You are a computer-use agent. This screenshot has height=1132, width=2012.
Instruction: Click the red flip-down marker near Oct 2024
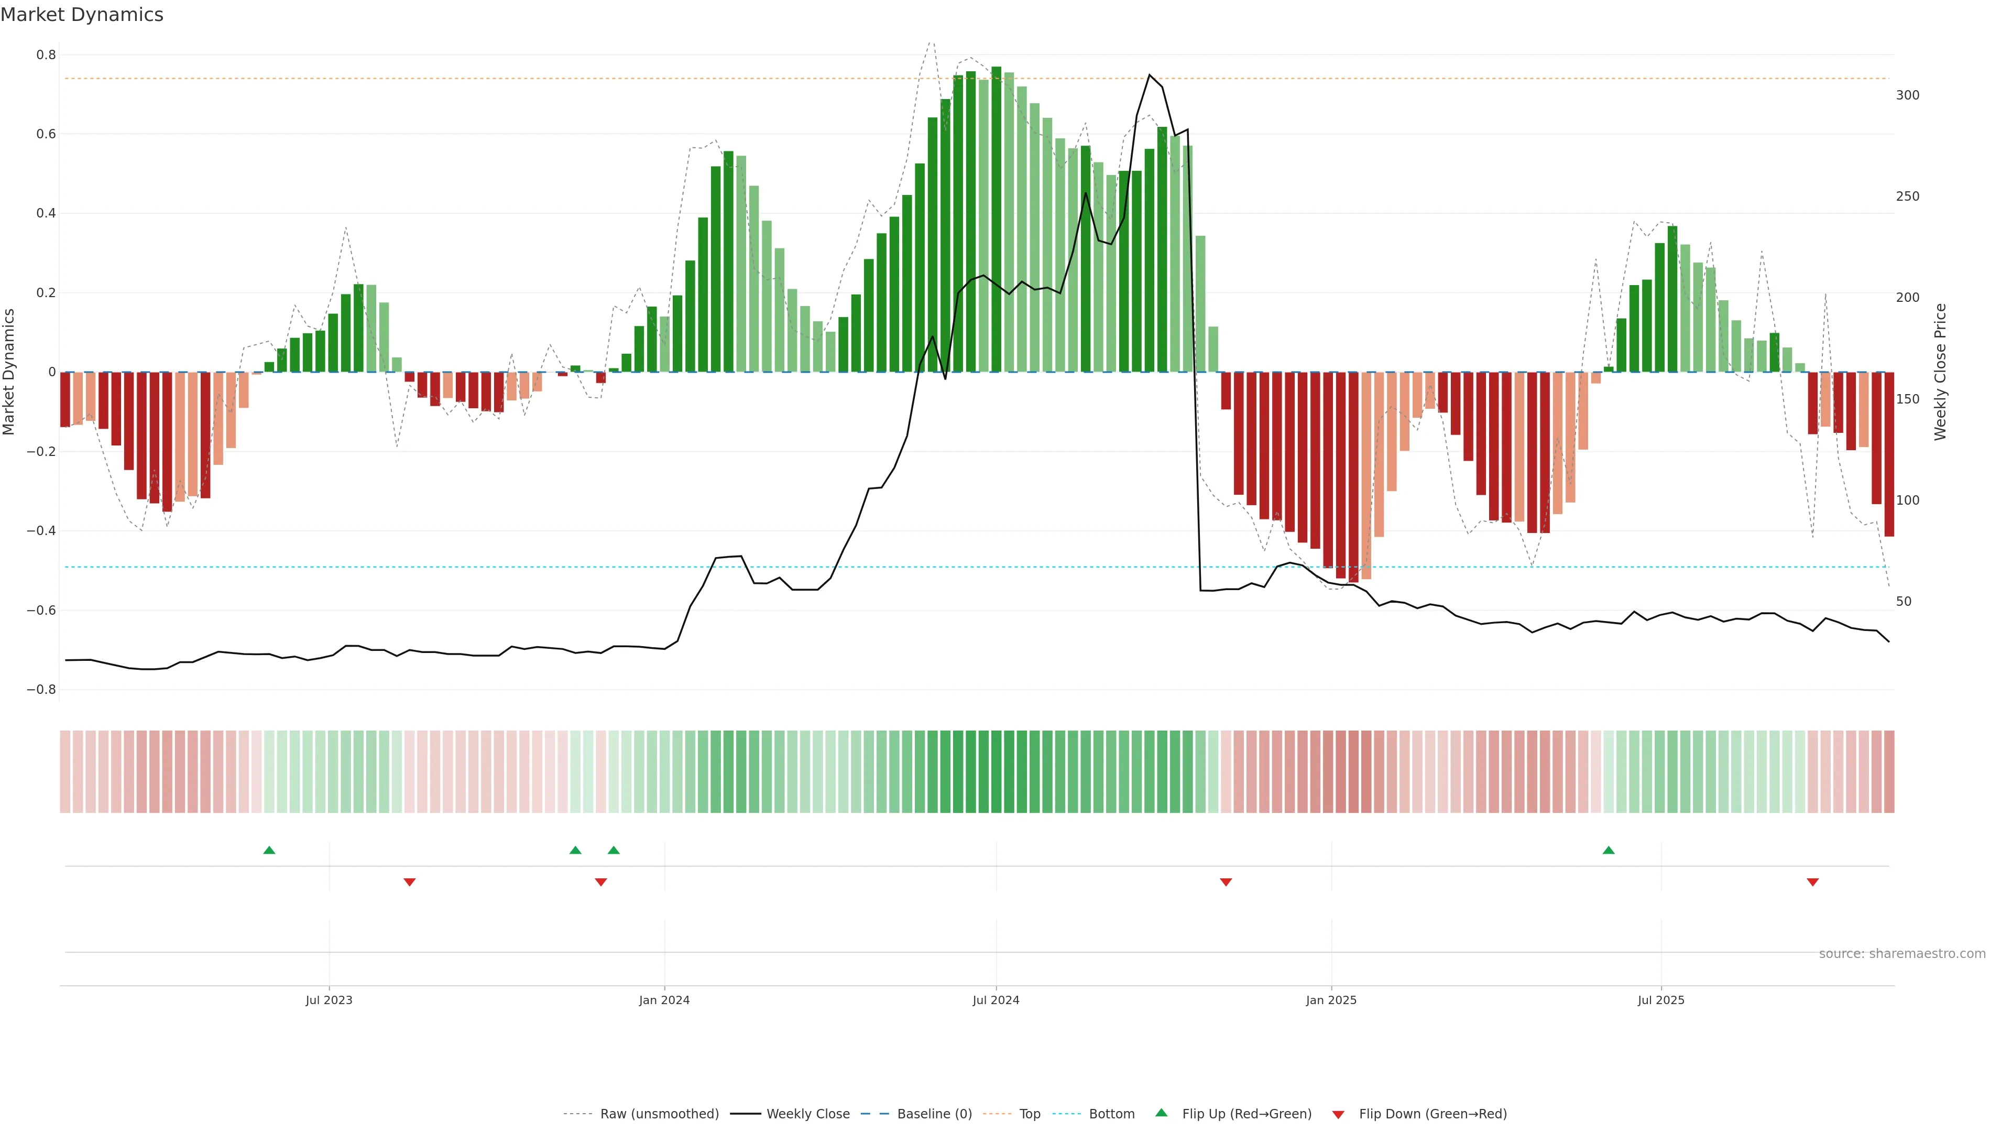point(1226,882)
